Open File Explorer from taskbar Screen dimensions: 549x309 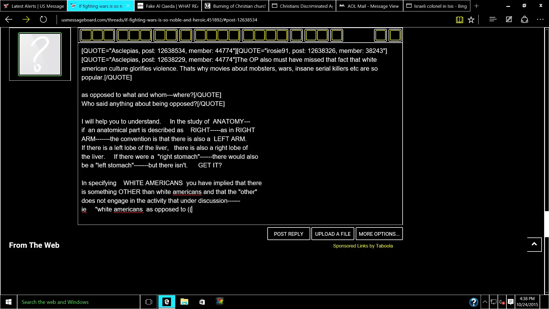184,302
